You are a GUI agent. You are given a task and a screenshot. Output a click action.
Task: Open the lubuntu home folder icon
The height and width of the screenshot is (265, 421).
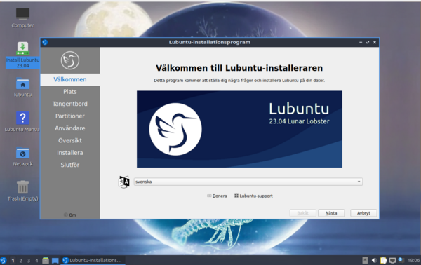tap(23, 87)
